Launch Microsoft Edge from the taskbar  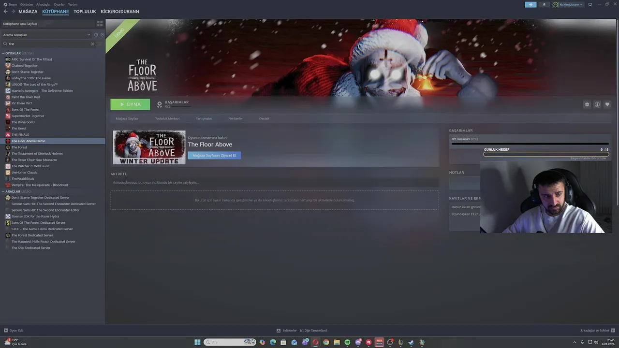[x=273, y=342]
